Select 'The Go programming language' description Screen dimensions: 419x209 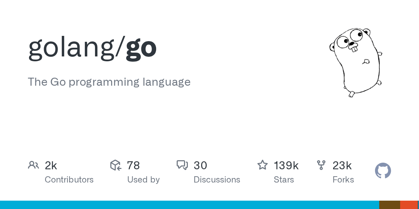pyautogui.click(x=109, y=82)
